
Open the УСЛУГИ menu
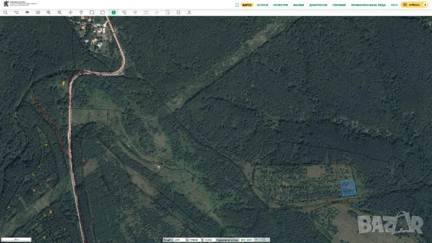pyautogui.click(x=263, y=5)
